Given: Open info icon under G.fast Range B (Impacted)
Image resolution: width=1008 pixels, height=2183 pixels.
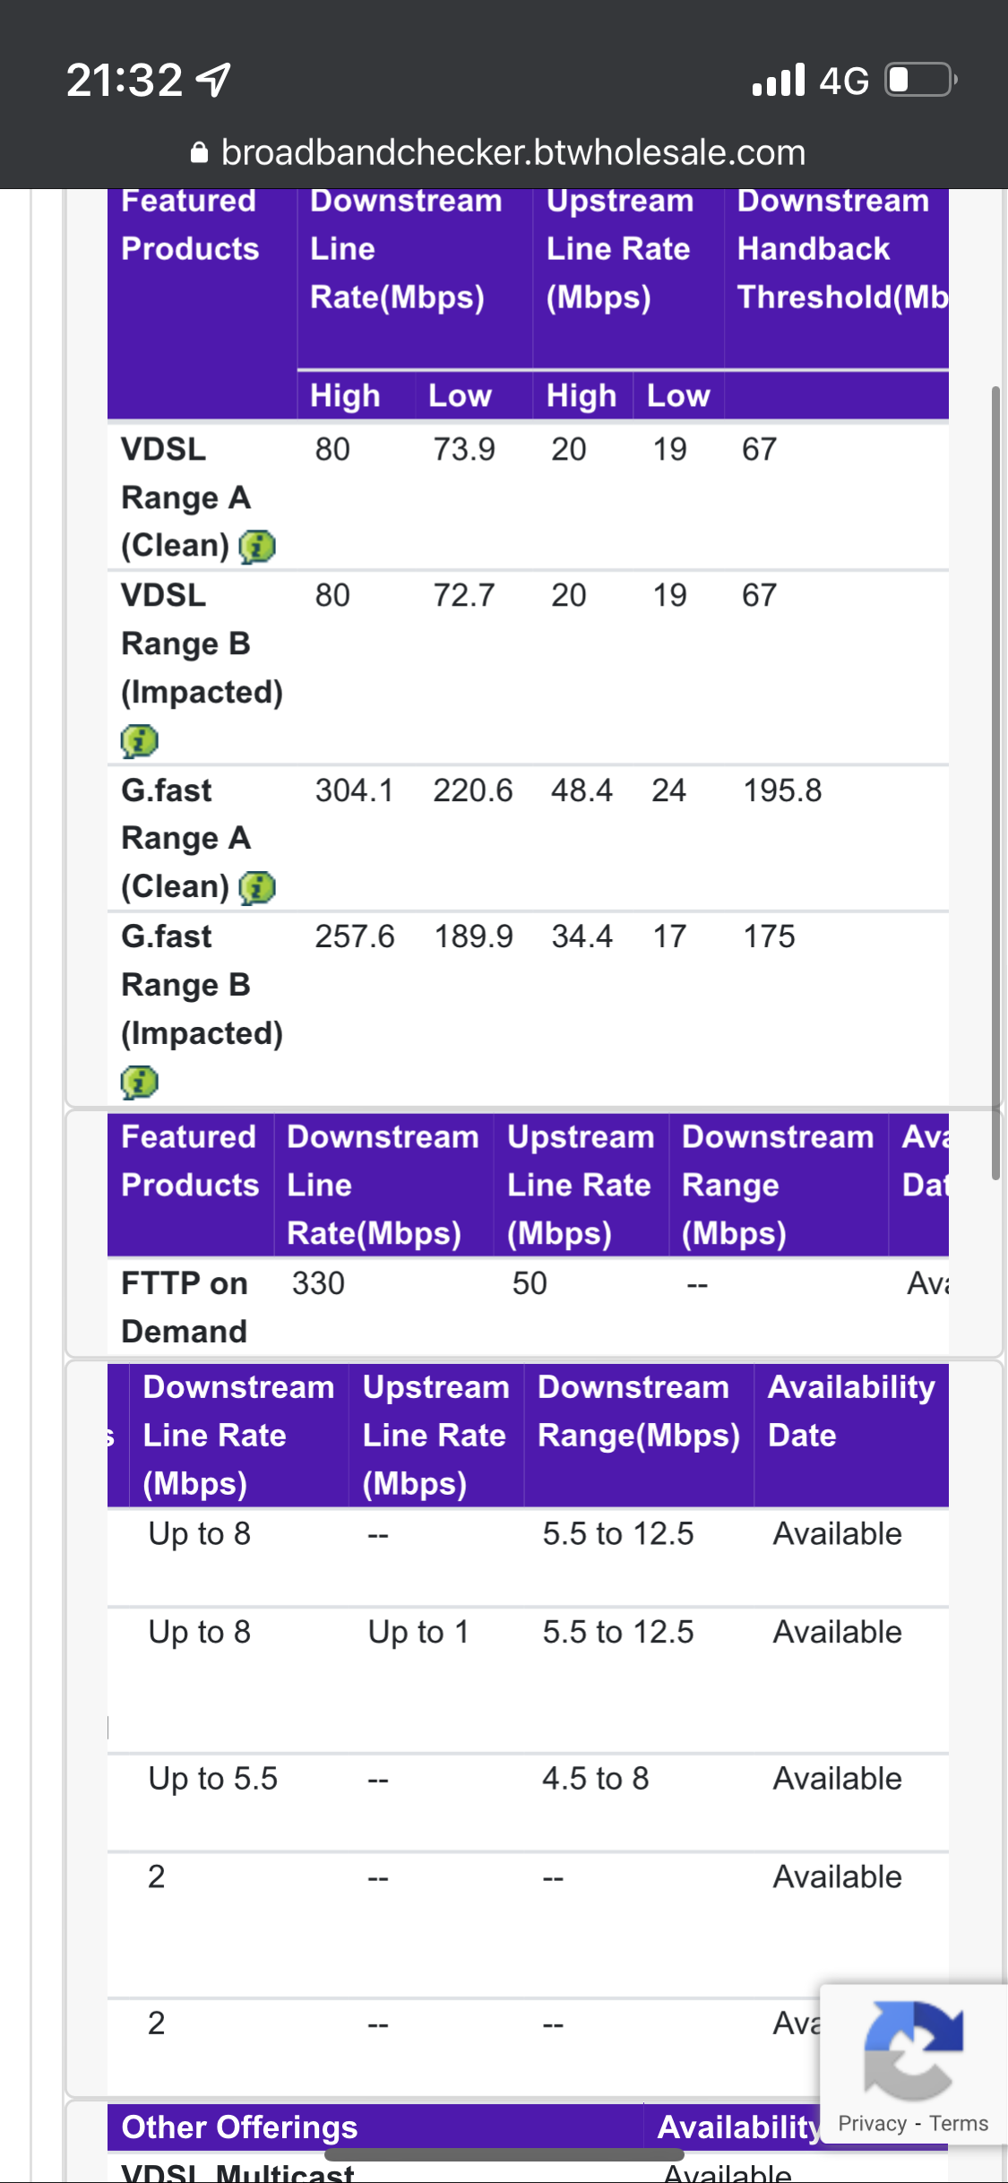Looking at the screenshot, I should [x=139, y=1082].
